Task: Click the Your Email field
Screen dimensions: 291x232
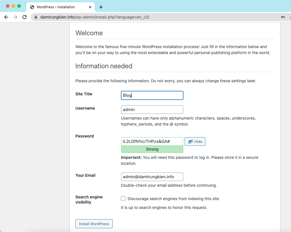Action: (152, 177)
